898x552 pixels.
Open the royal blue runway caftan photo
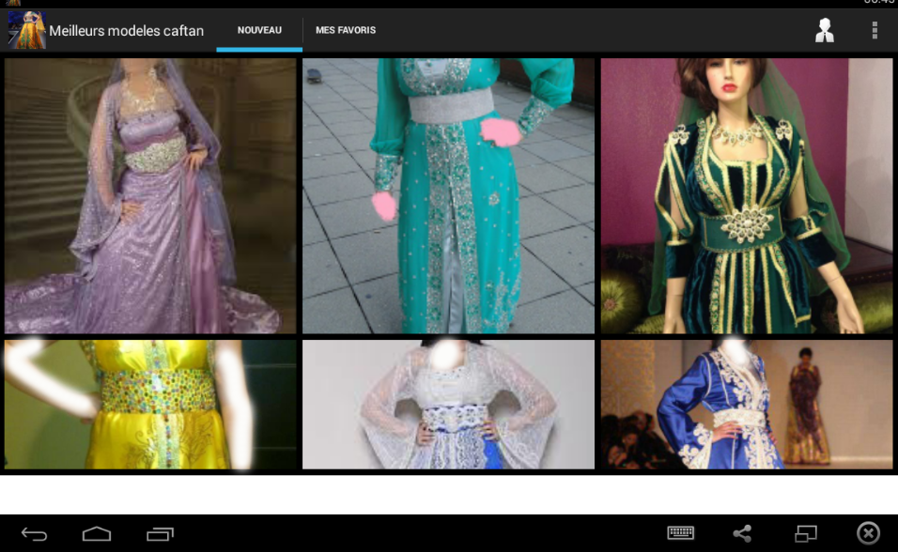[746, 405]
